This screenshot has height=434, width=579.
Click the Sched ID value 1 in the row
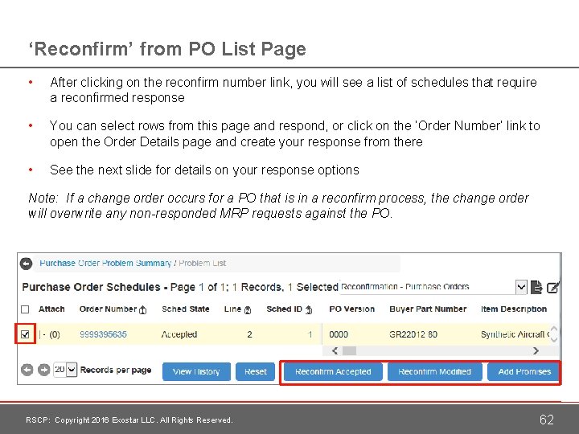(x=310, y=334)
